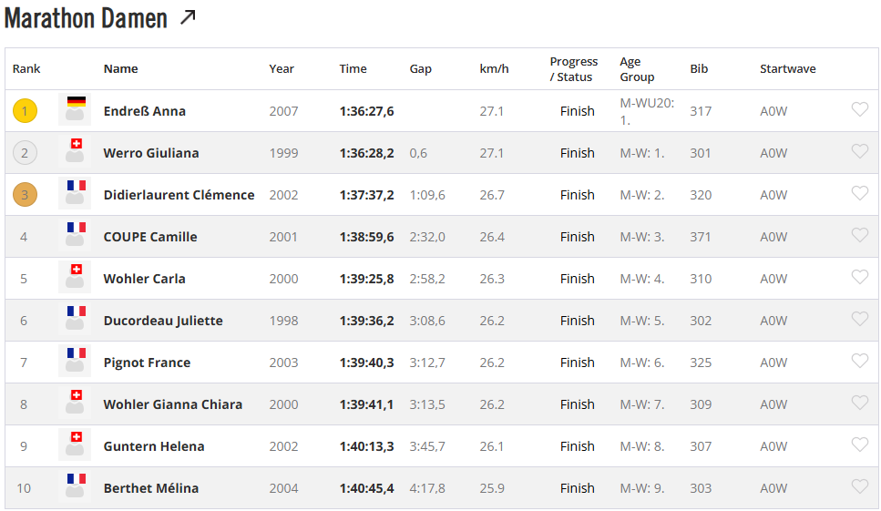Open Wohler Carla's result details

pos(144,279)
